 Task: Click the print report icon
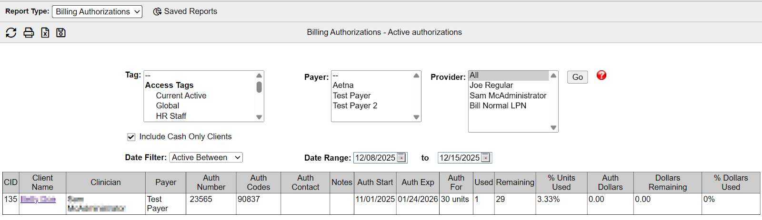(29, 32)
